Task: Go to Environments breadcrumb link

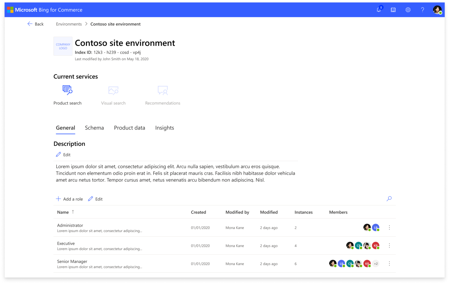Action: click(69, 24)
